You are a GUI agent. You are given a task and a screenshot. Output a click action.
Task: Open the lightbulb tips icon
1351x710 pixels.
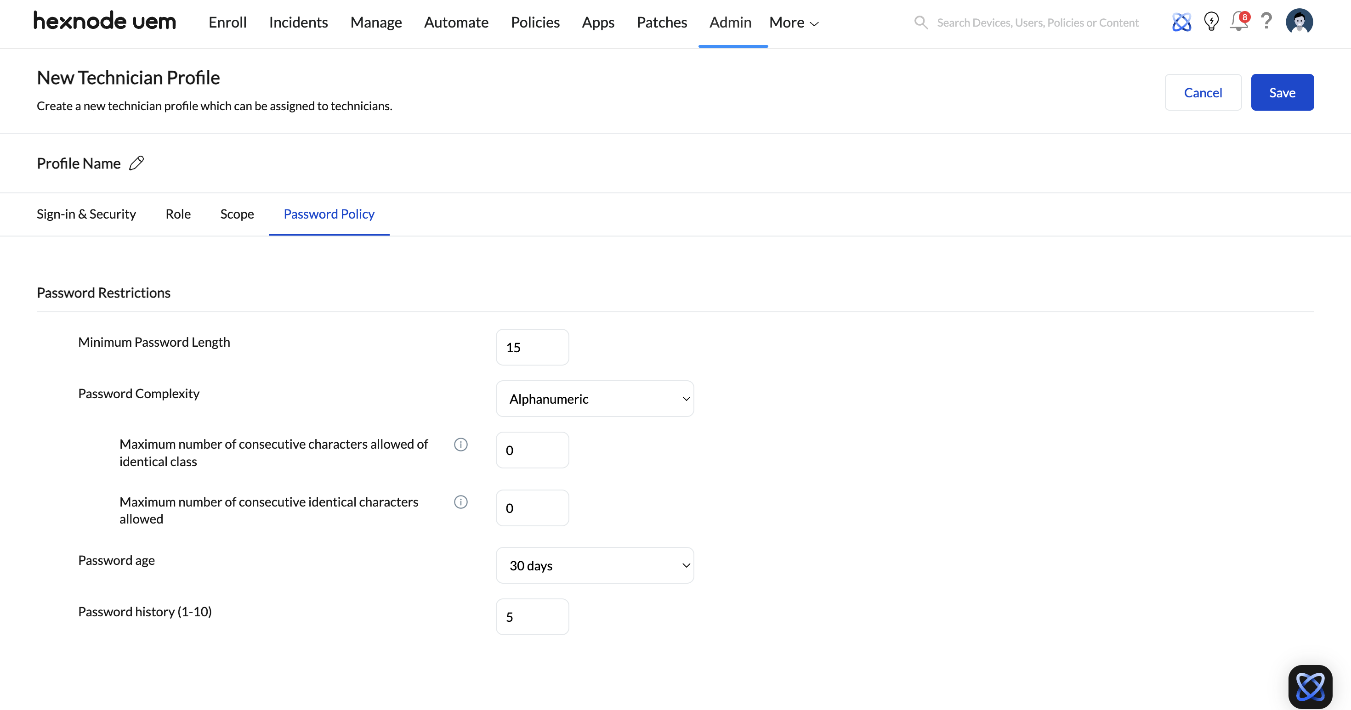(x=1211, y=22)
